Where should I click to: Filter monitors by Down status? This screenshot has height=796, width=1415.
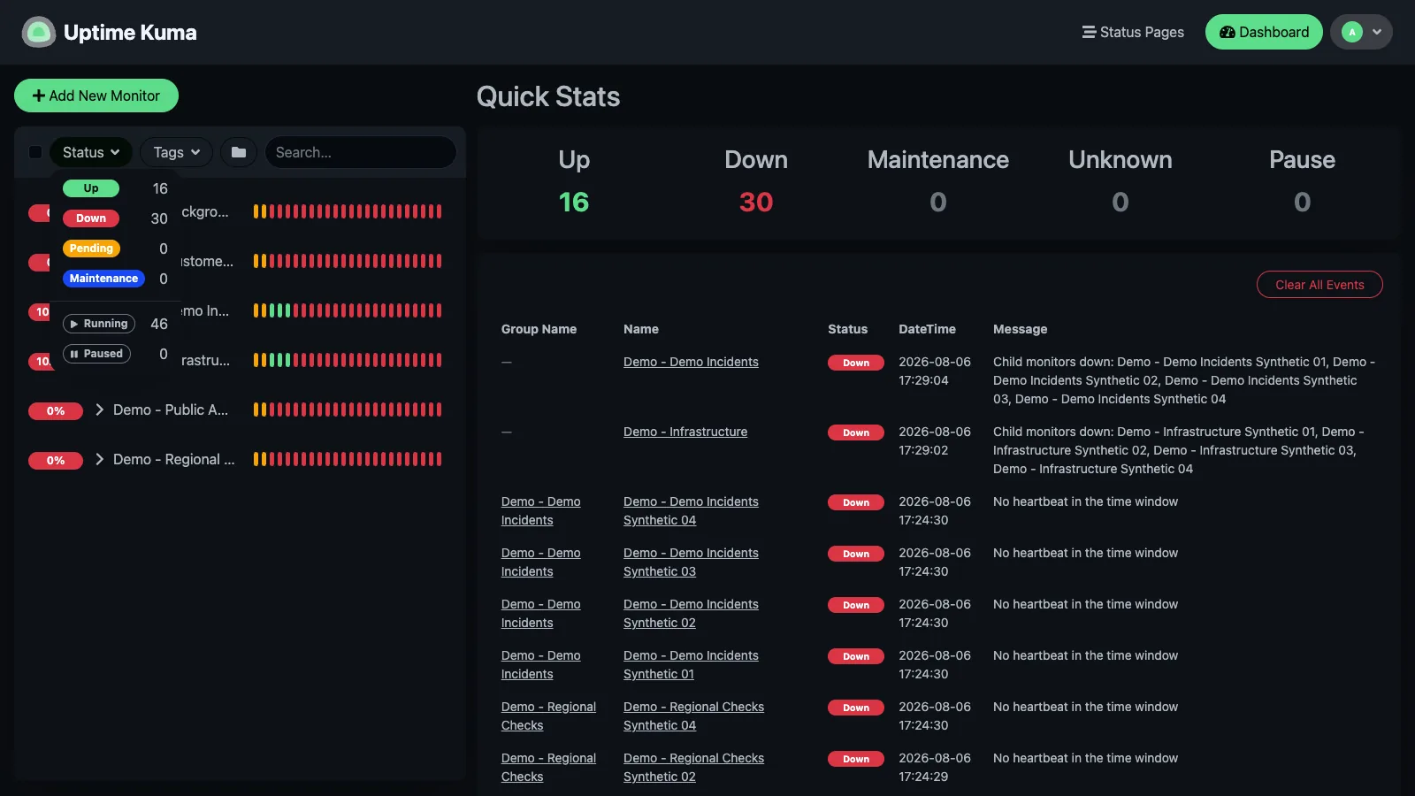(91, 218)
